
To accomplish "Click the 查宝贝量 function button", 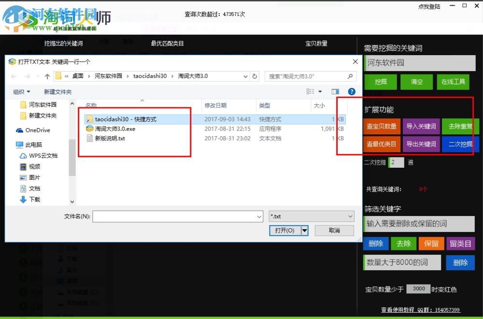I will (382, 126).
